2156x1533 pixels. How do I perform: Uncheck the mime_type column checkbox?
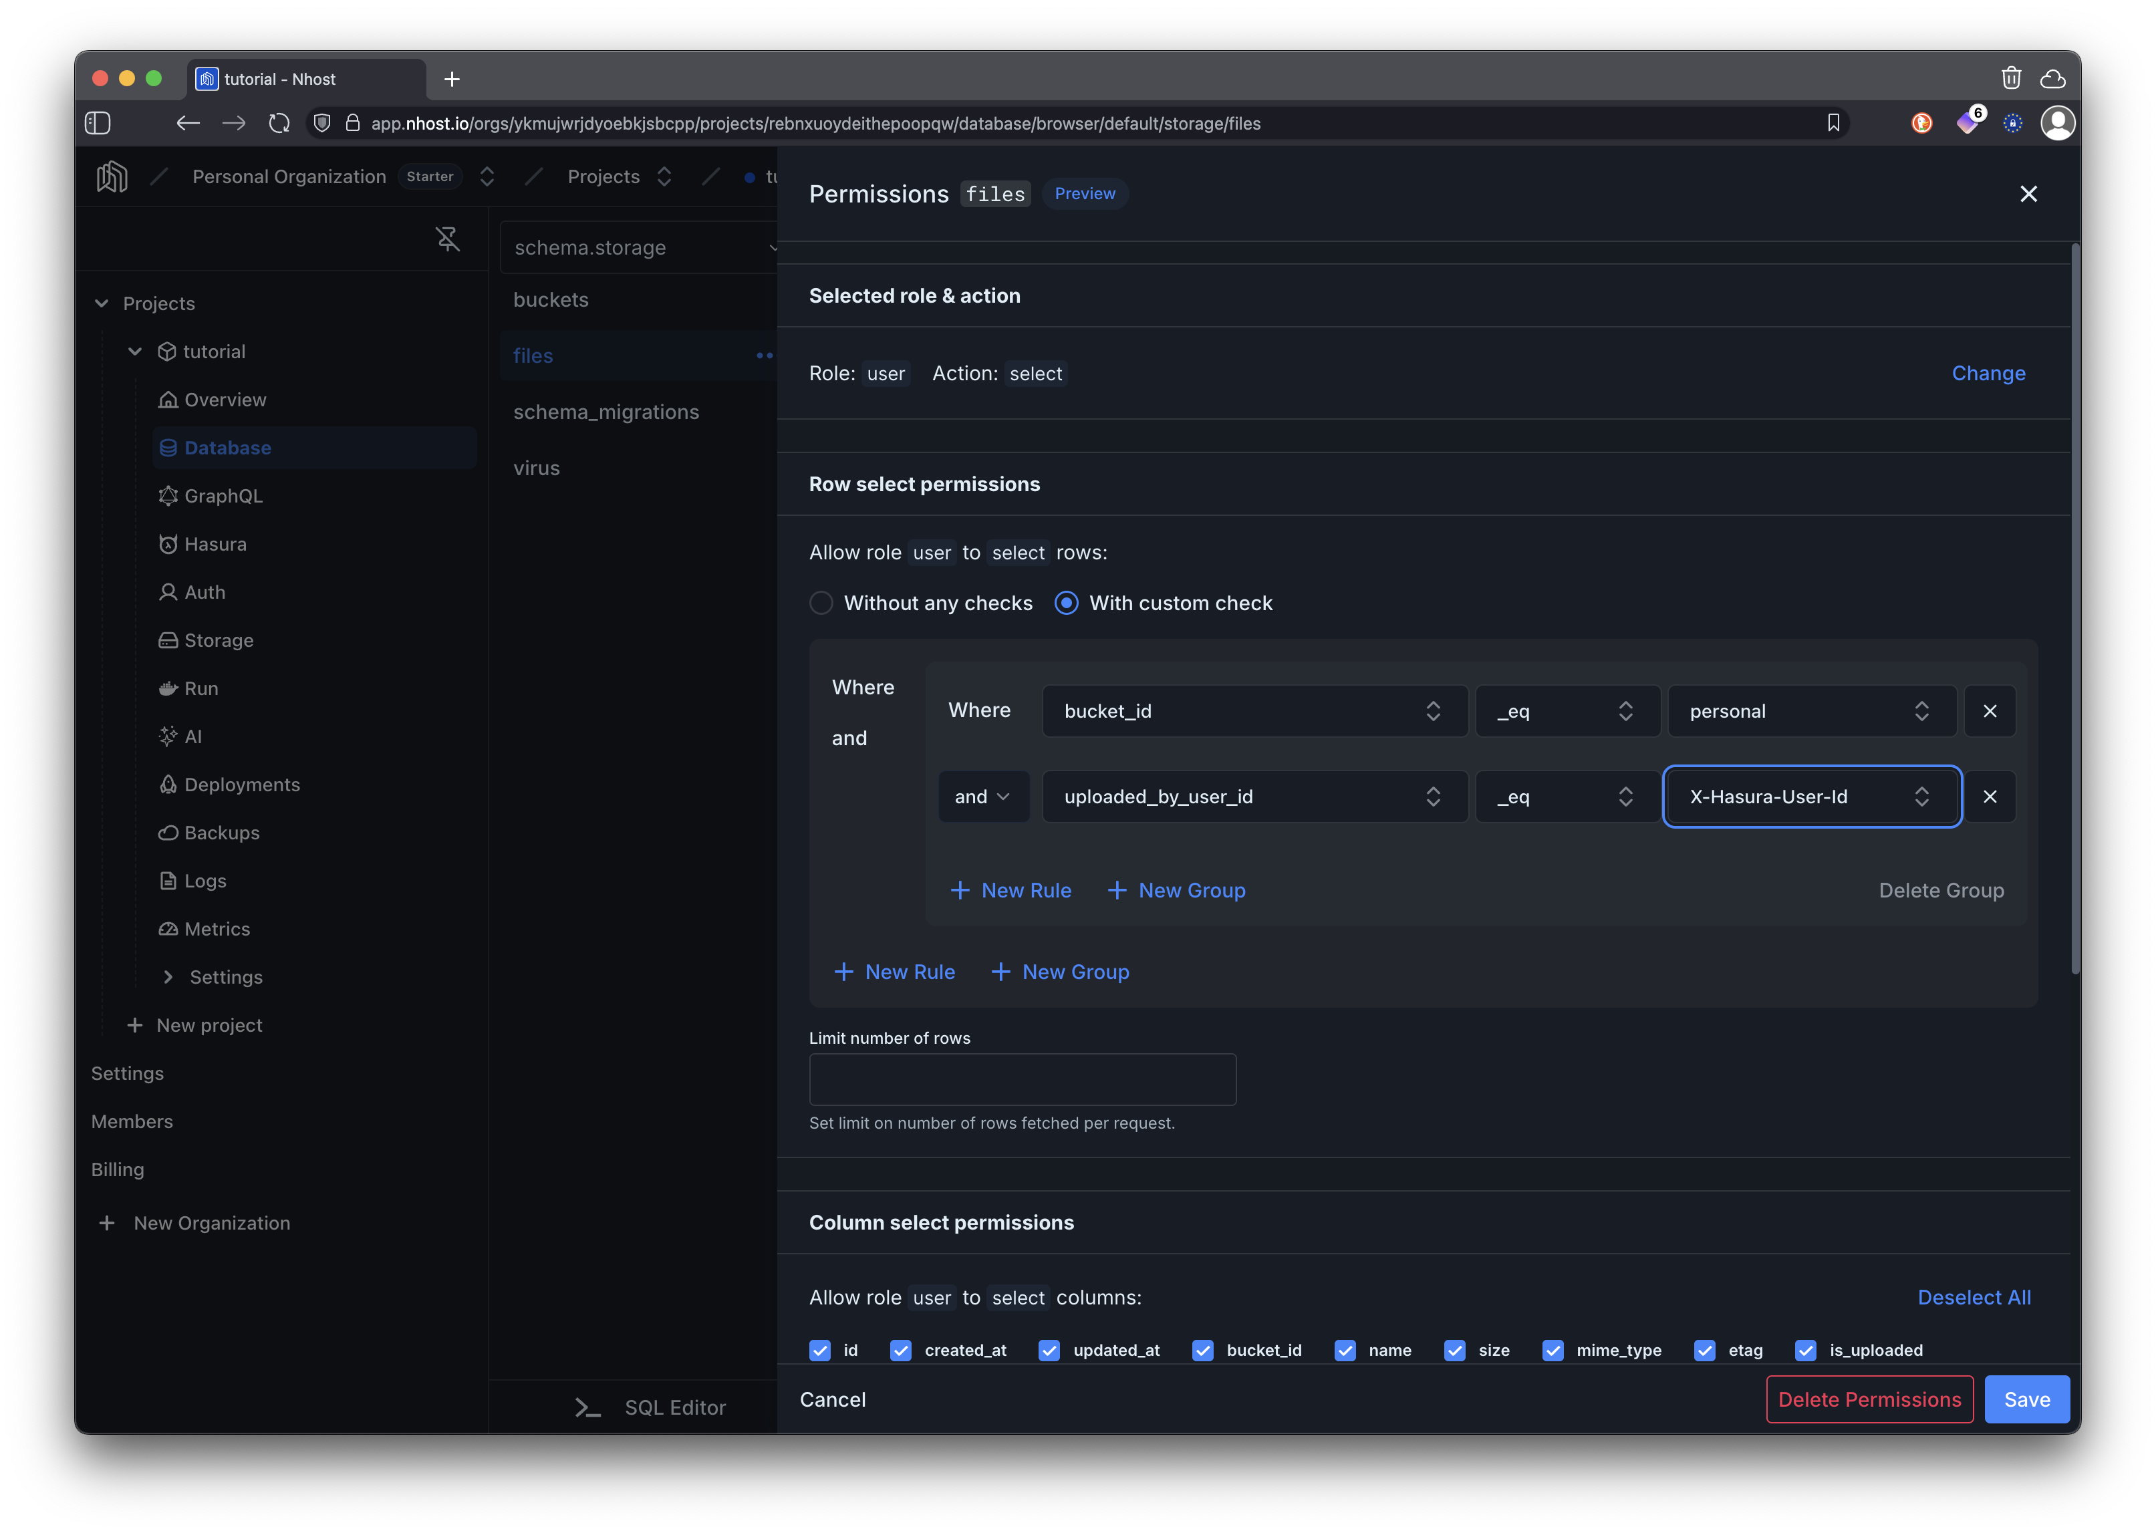click(x=1553, y=1350)
